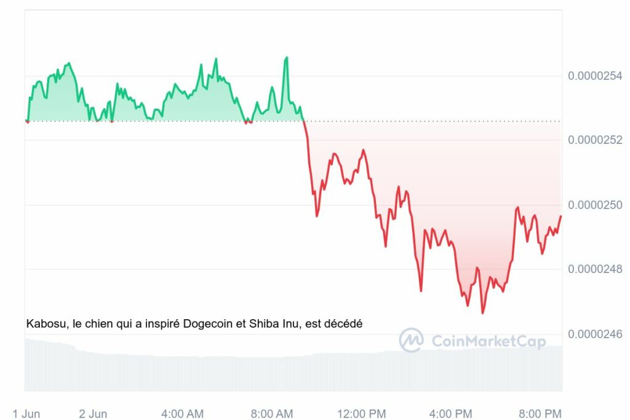Image resolution: width=630 pixels, height=420 pixels.
Task: Click the lowest red price trough
Action: coord(482,313)
